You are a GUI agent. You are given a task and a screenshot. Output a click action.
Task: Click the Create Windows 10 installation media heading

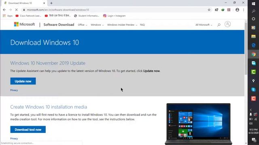tap(49, 107)
